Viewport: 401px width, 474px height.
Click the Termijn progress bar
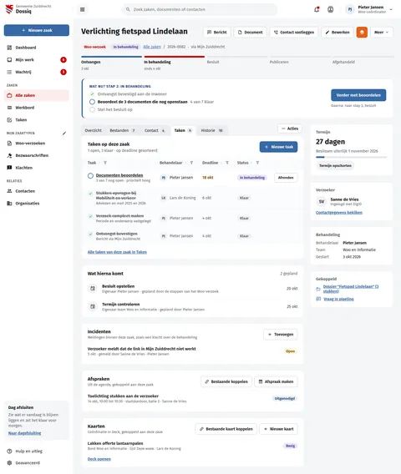coord(352,157)
